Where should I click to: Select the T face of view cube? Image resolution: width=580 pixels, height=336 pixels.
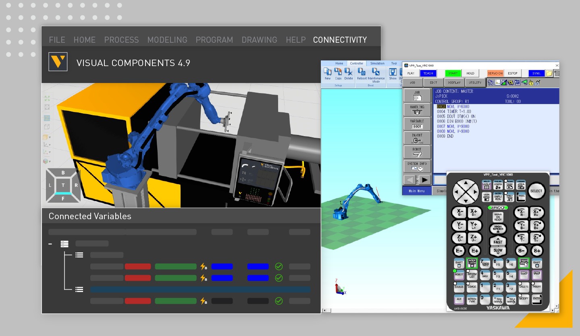pyautogui.click(x=63, y=185)
